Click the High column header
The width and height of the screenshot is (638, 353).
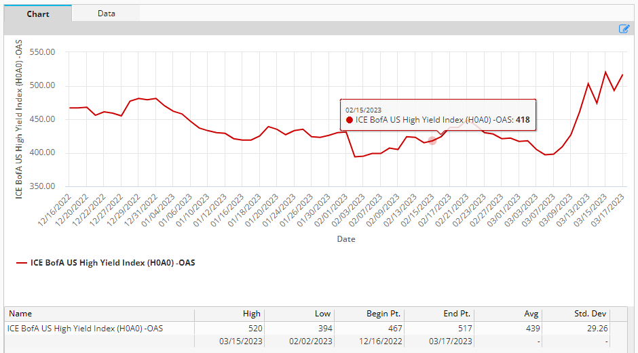tap(229, 314)
